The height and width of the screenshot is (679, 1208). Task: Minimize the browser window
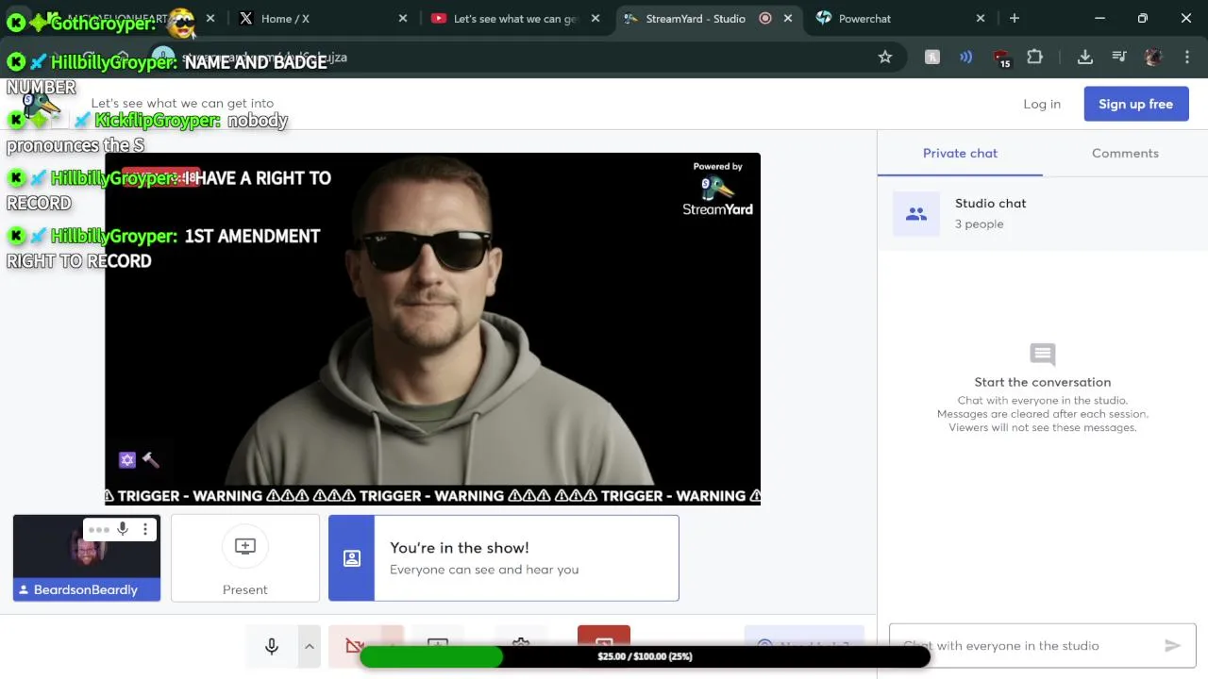1100,18
